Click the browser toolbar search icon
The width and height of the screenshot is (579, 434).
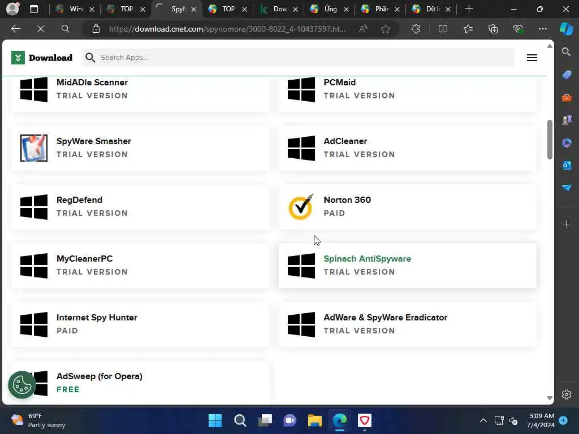click(66, 29)
